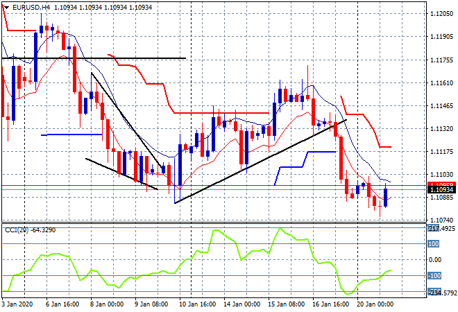Click the 1.11175 price axis label
458x312 pixels.
pyautogui.click(x=441, y=152)
